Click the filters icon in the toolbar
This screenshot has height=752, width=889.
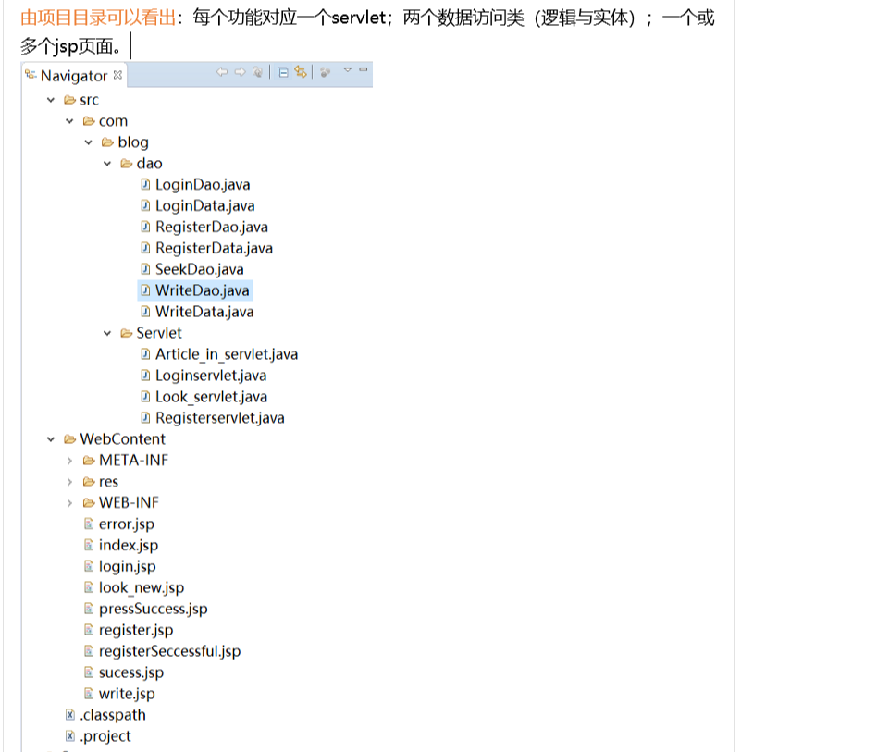coord(324,72)
